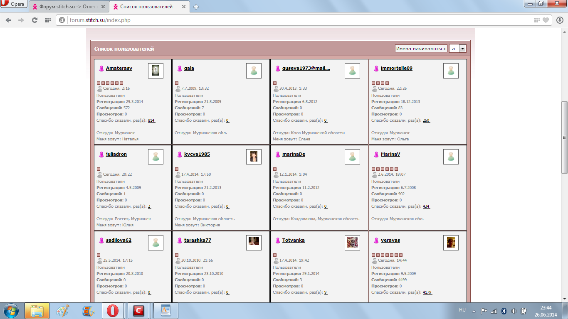Click the page's vertical scrollbar handle
The height and width of the screenshot is (319, 568).
click(x=564, y=137)
